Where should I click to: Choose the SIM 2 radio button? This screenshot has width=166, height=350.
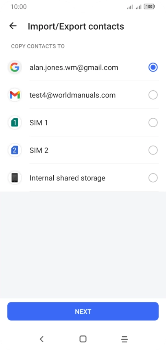[153, 150]
